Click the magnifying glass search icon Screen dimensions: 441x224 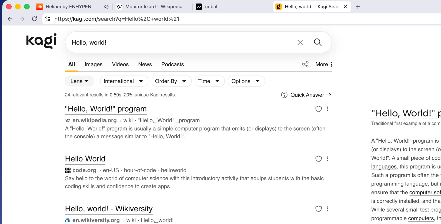point(318,42)
